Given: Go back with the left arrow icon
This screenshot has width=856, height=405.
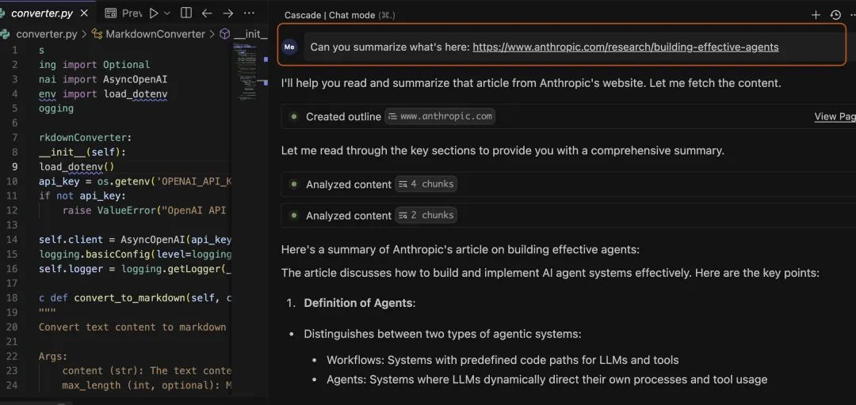Looking at the screenshot, I should 207,13.
